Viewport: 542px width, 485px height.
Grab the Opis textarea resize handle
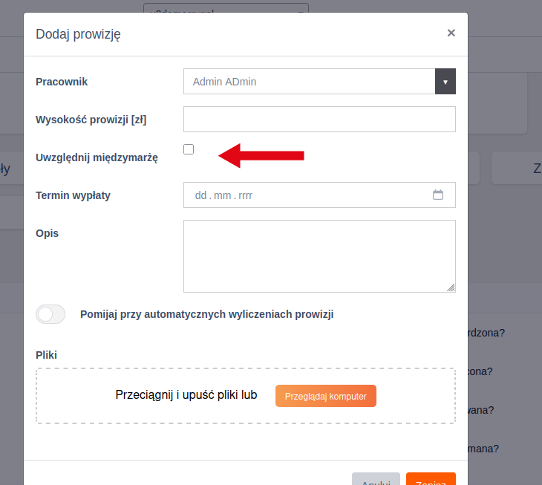451,288
